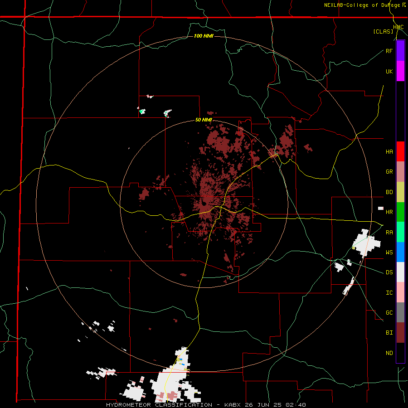Click the purple RF color swatch
The image size is (408, 408).
tap(400, 51)
